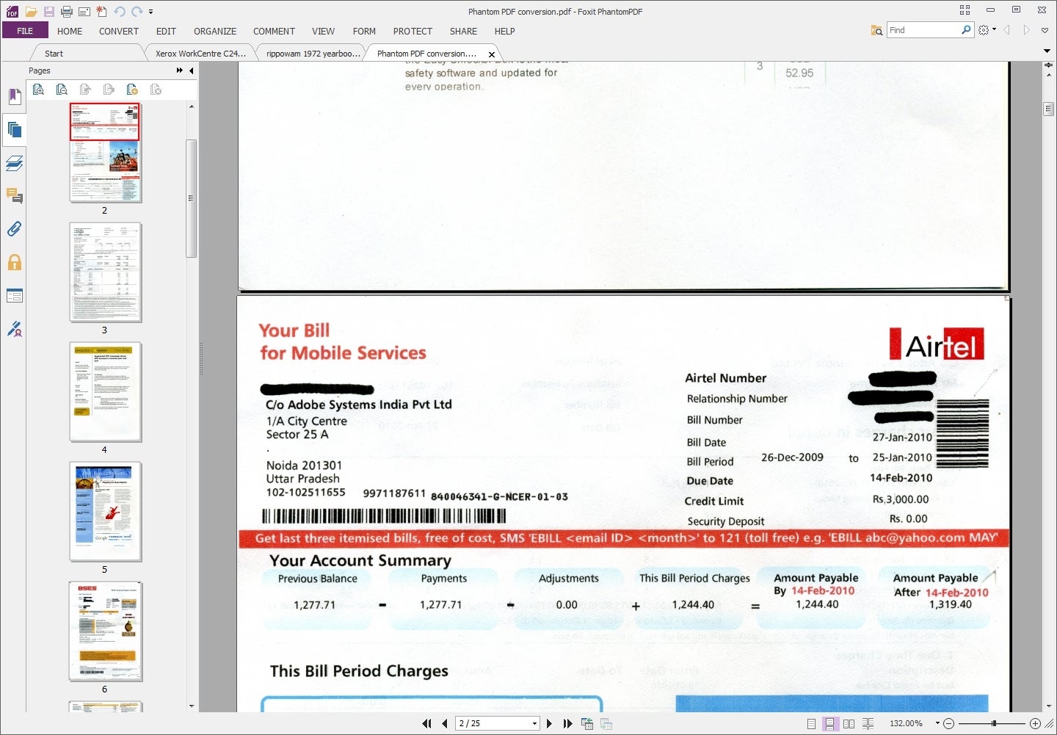Create a new PDF with the starred-page icon
This screenshot has height=735, width=1057.
coord(101,12)
